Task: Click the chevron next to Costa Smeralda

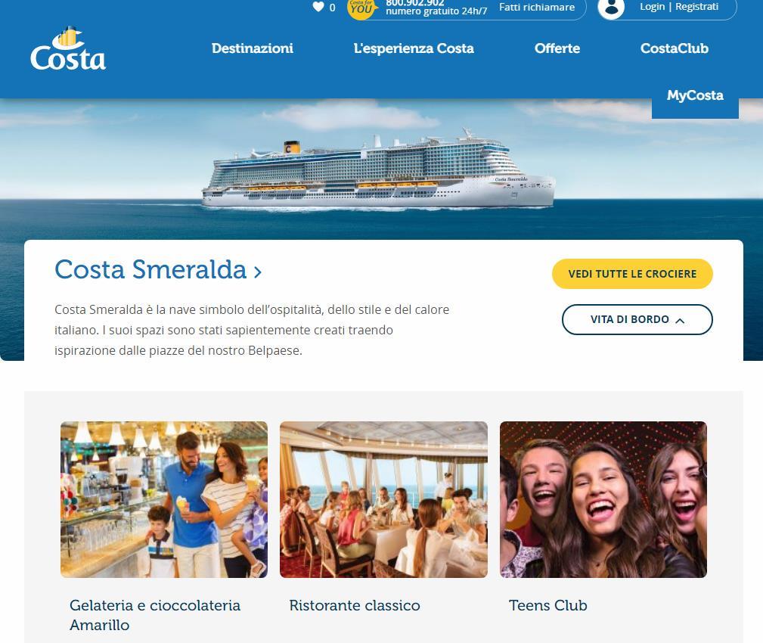Action: click(x=258, y=272)
